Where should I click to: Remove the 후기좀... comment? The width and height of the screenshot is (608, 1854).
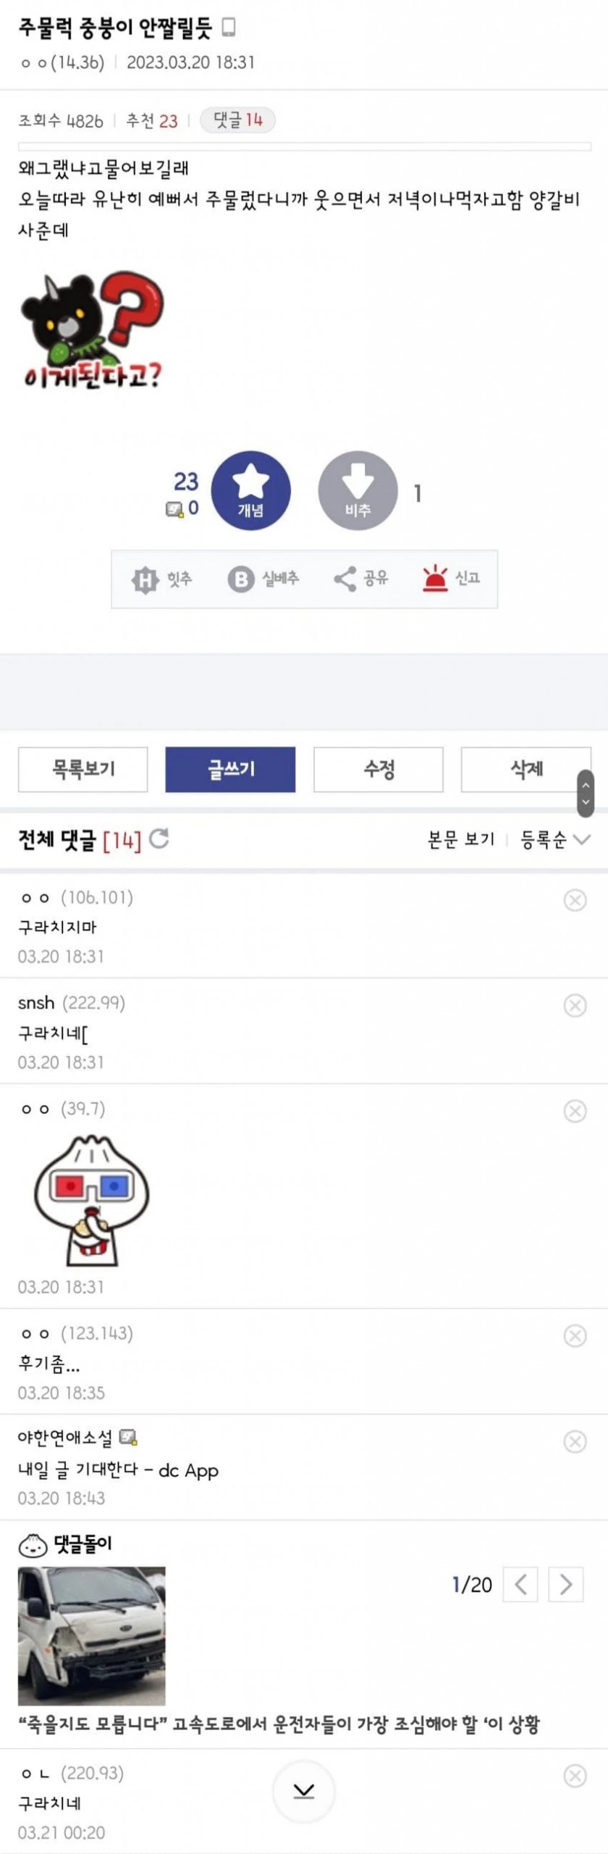coord(575,1335)
